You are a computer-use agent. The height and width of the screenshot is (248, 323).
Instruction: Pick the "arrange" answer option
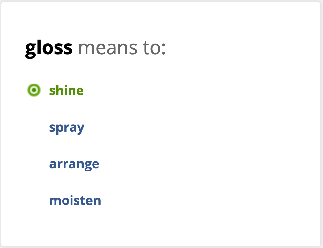coord(74,164)
